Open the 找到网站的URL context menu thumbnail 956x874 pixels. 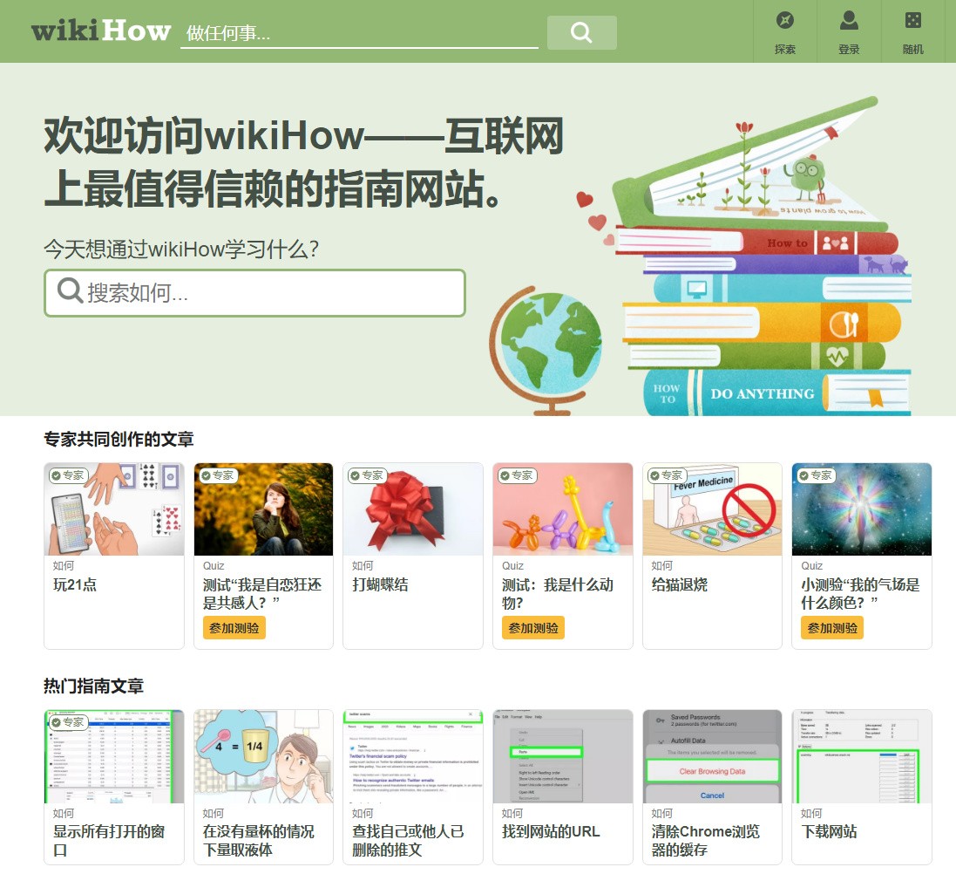coord(563,756)
